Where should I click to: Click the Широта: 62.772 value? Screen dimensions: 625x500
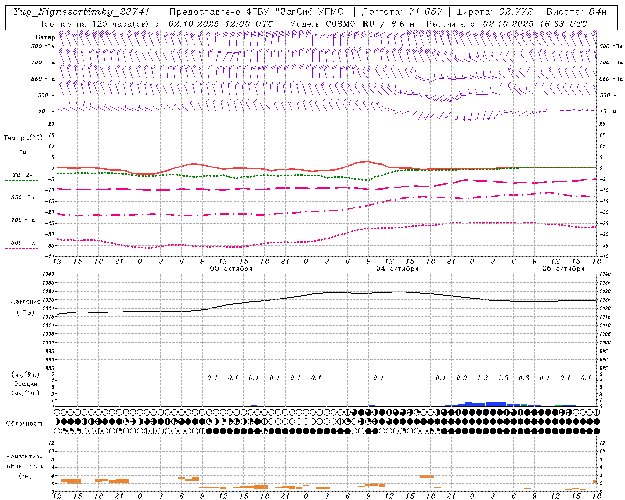point(494,12)
